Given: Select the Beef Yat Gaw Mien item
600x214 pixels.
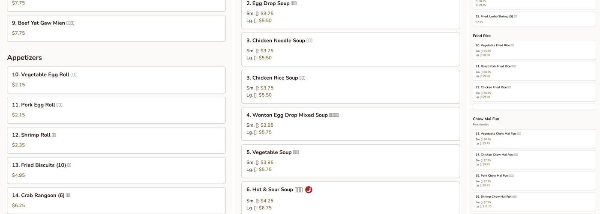Looking at the screenshot, I should click(116, 28).
